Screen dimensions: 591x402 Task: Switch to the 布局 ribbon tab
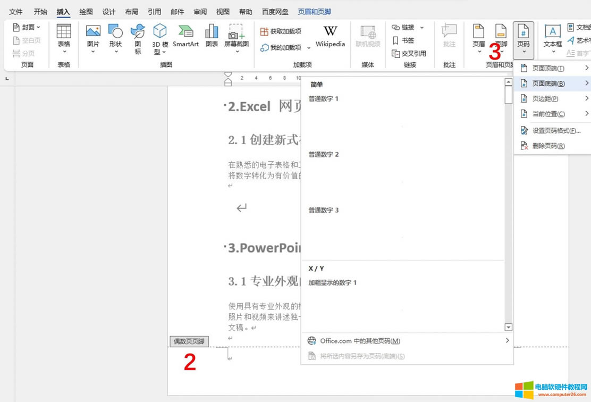[x=131, y=12]
